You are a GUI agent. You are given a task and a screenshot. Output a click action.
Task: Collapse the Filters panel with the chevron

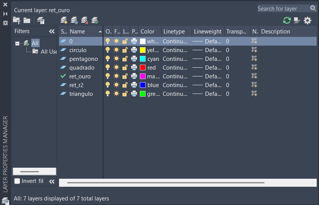point(52,32)
